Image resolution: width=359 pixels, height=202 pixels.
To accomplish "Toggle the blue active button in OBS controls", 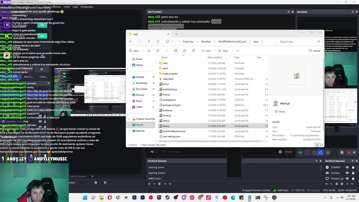I will (320, 153).
